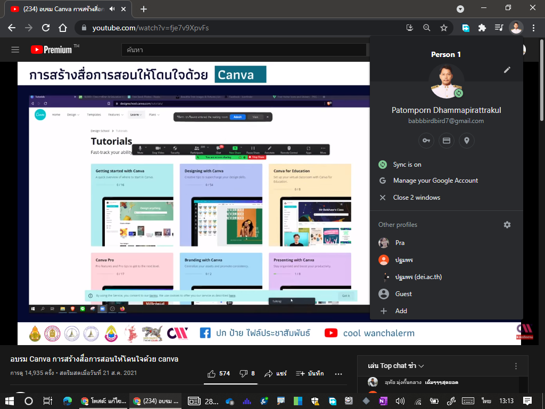Click Sync is on status

(x=447, y=165)
